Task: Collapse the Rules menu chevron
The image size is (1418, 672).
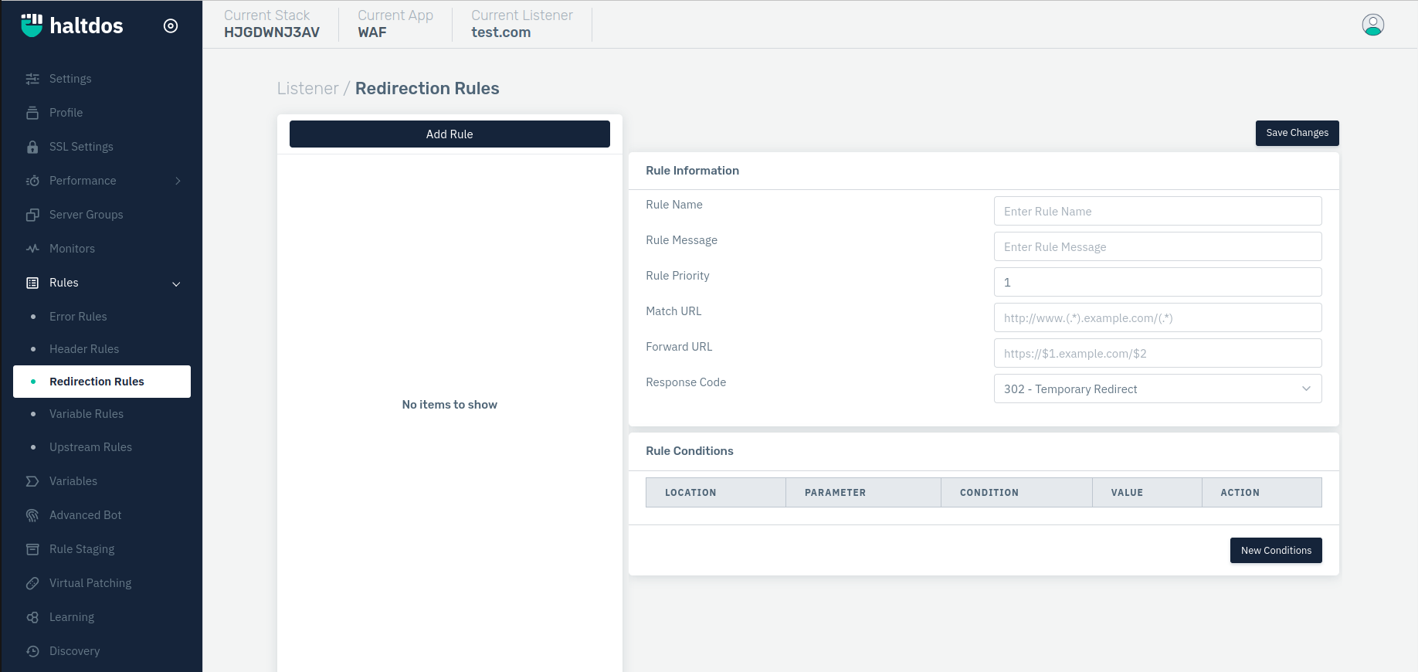Action: tap(176, 283)
